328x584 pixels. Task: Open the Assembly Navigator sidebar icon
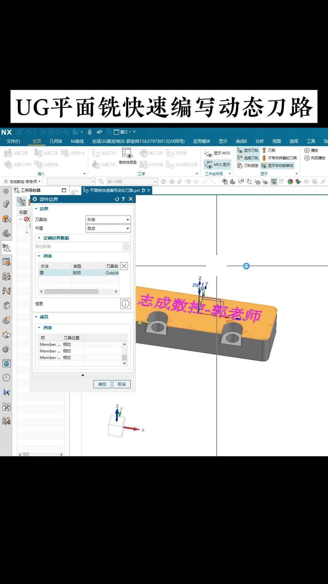(x=6, y=204)
